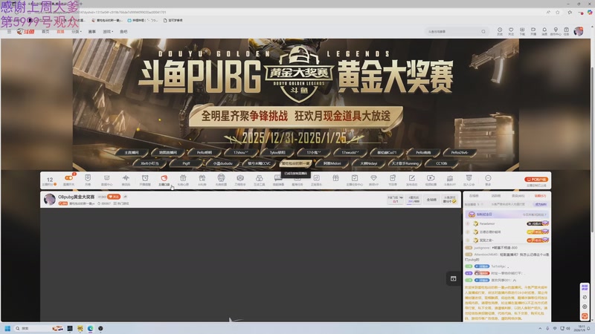The width and height of the screenshot is (595, 334).
Task: Open the data center monitor icon
Action: point(106,180)
